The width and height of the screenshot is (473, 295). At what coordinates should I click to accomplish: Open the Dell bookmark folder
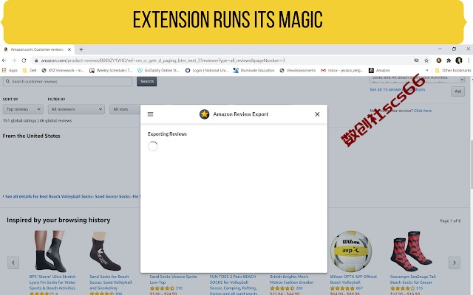[x=30, y=71]
